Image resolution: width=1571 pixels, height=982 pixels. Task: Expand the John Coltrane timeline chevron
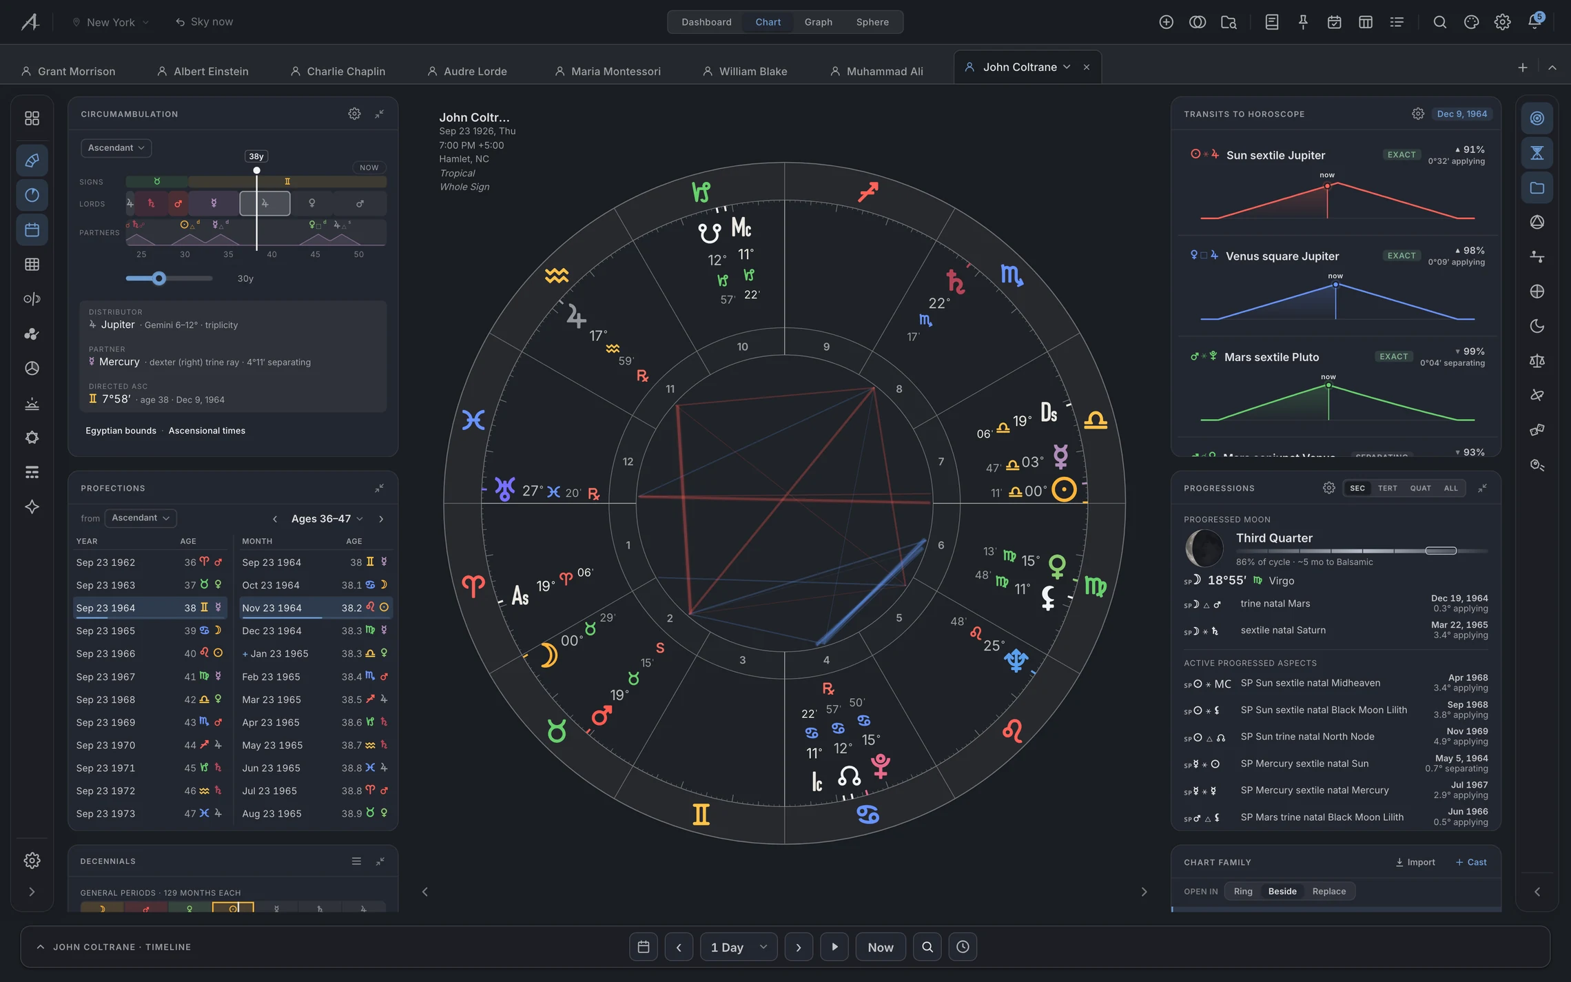point(41,947)
